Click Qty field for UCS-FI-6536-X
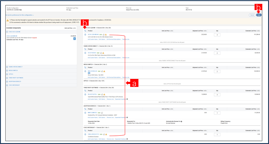 coord(217,53)
